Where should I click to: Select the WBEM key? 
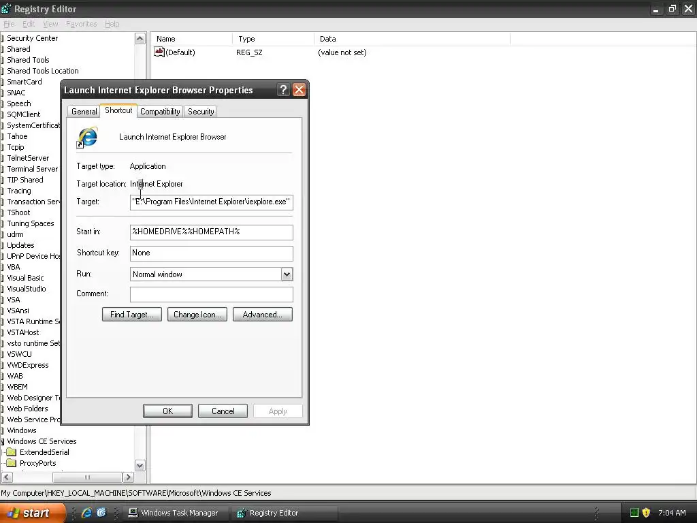pos(17,387)
